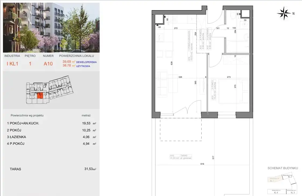302x196 pixels.
Task: Click the apartment number A10 label
Action: point(48,64)
